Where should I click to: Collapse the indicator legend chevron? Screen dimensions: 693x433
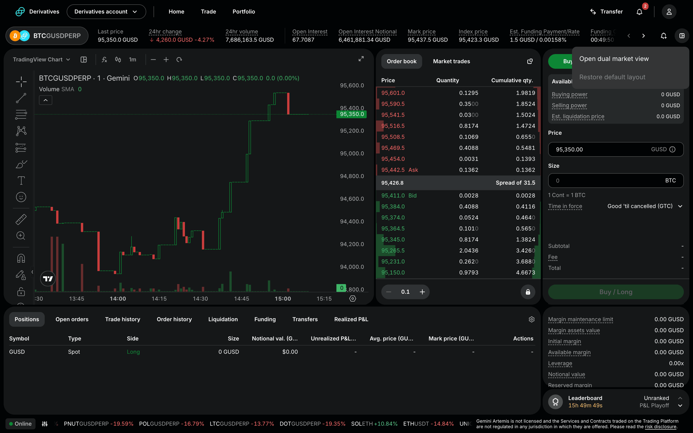click(45, 100)
